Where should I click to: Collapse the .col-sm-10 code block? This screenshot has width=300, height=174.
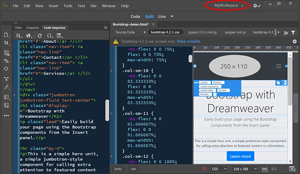click(x=111, y=71)
